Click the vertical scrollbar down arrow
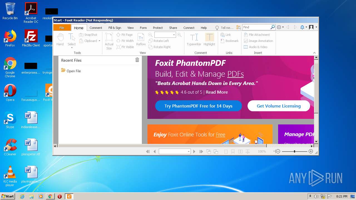The width and height of the screenshot is (356, 200). pos(316,142)
